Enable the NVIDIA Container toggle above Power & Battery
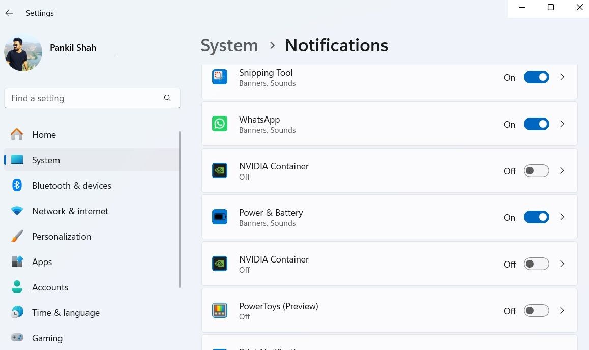The image size is (589, 350). [x=537, y=171]
